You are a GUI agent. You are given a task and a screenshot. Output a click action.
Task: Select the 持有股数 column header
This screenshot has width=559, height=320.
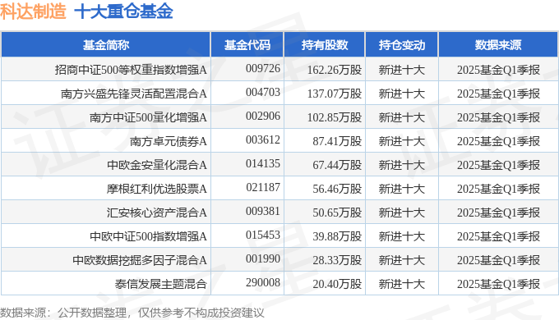point(325,45)
